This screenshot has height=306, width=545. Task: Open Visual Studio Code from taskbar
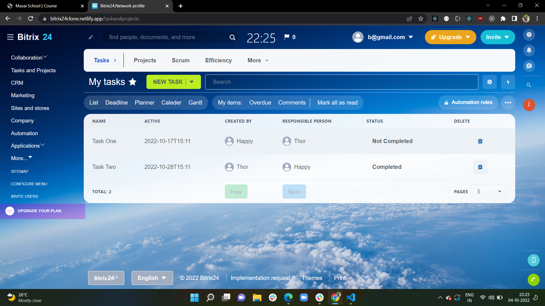351,297
